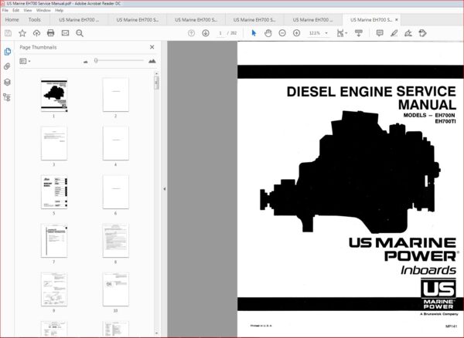Show Page Thumbnails sidebar icon
The height and width of the screenshot is (338, 464).
click(8, 52)
